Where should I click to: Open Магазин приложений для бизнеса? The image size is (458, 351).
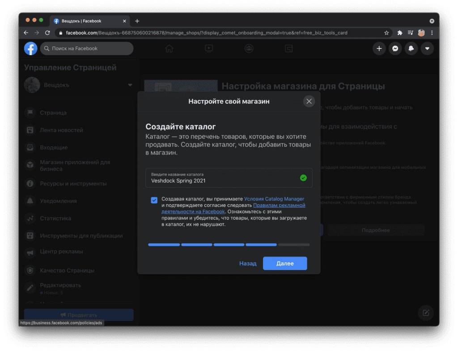pyautogui.click(x=75, y=166)
